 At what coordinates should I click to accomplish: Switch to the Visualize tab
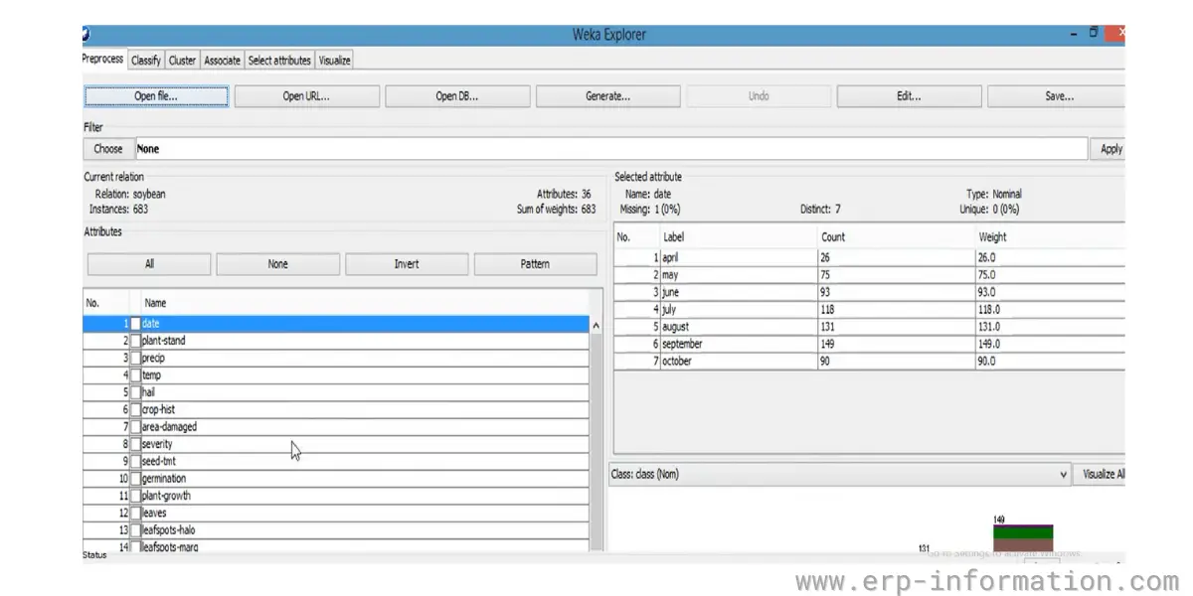click(x=334, y=61)
